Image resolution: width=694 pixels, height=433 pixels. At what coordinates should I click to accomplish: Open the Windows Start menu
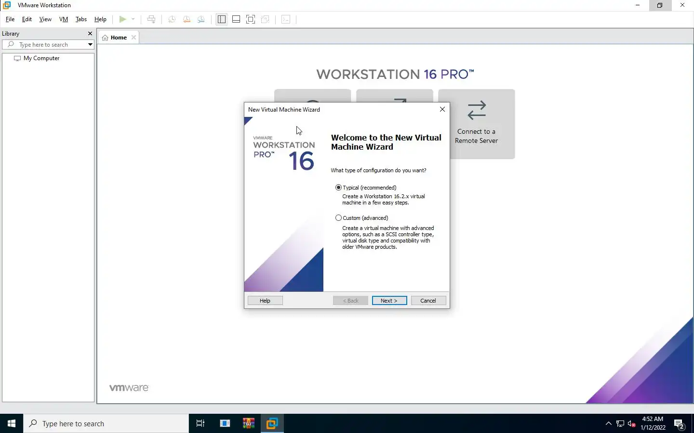(x=12, y=423)
